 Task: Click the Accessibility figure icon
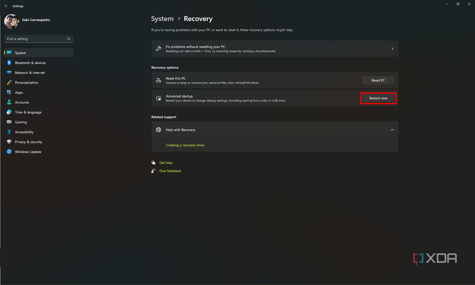point(9,132)
